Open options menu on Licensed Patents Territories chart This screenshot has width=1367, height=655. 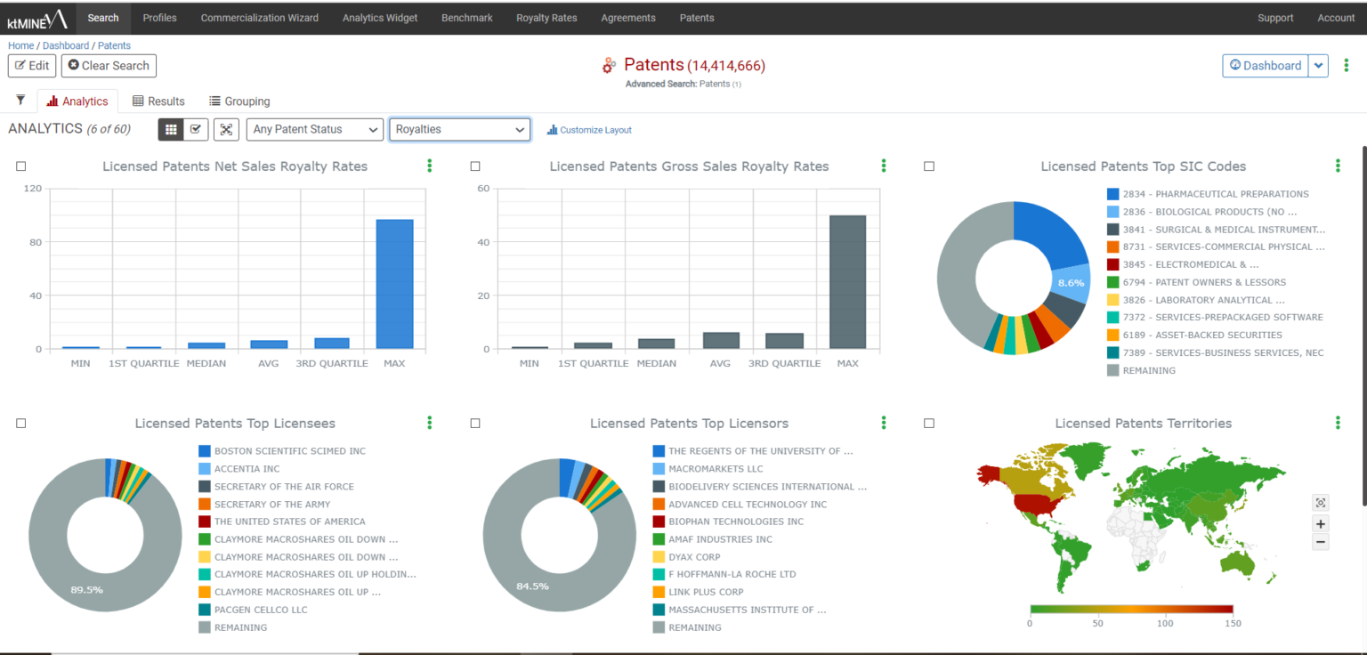click(1338, 423)
